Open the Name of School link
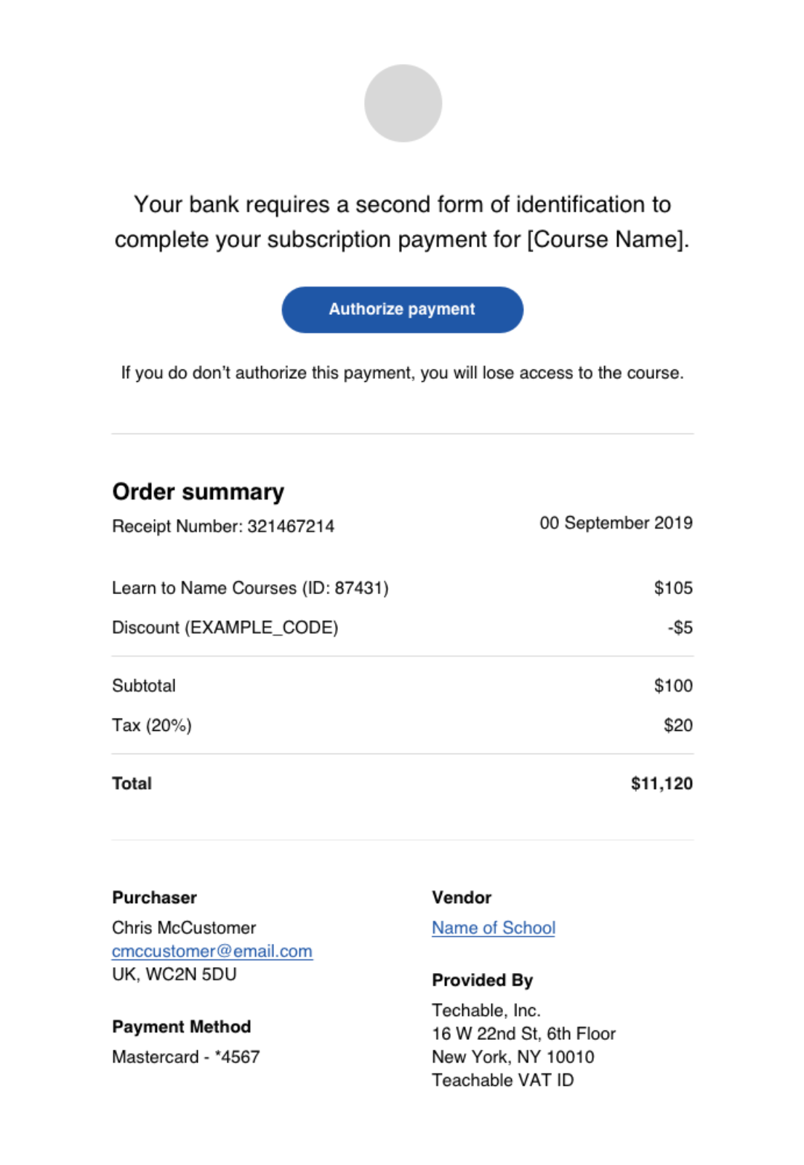Screen dimensions: 804x1165 [x=494, y=928]
